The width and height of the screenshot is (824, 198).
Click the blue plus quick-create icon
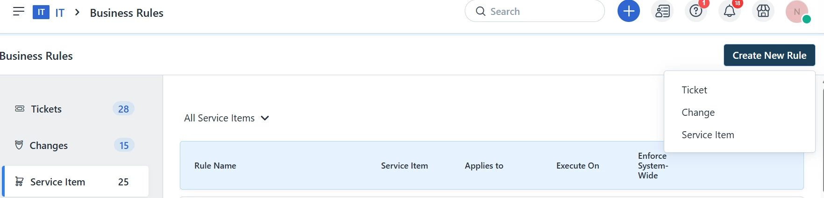pos(629,11)
